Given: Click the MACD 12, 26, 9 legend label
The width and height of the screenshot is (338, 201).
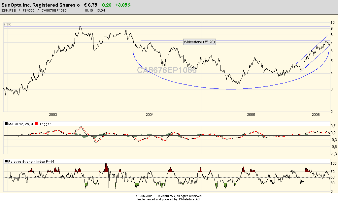Looking at the screenshot, I should [x=21, y=124].
